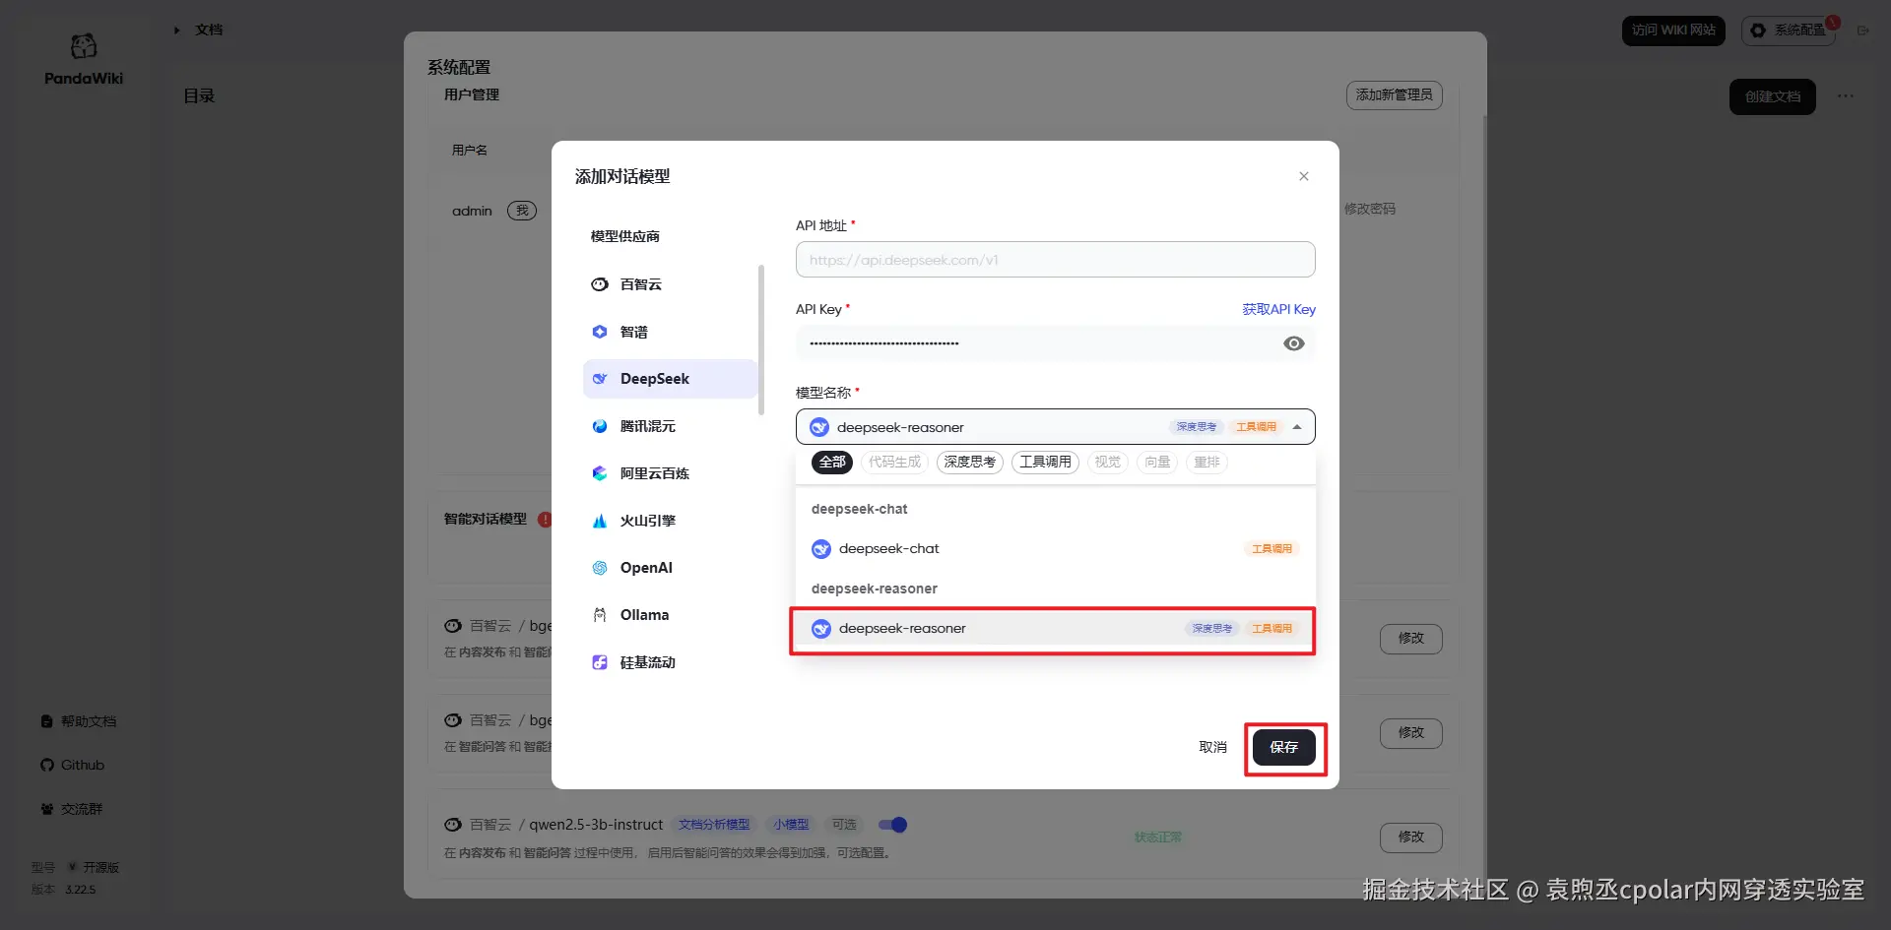1891x930 pixels.
Task: Close the 添加对话模型 dialog with the X
Action: (1304, 176)
